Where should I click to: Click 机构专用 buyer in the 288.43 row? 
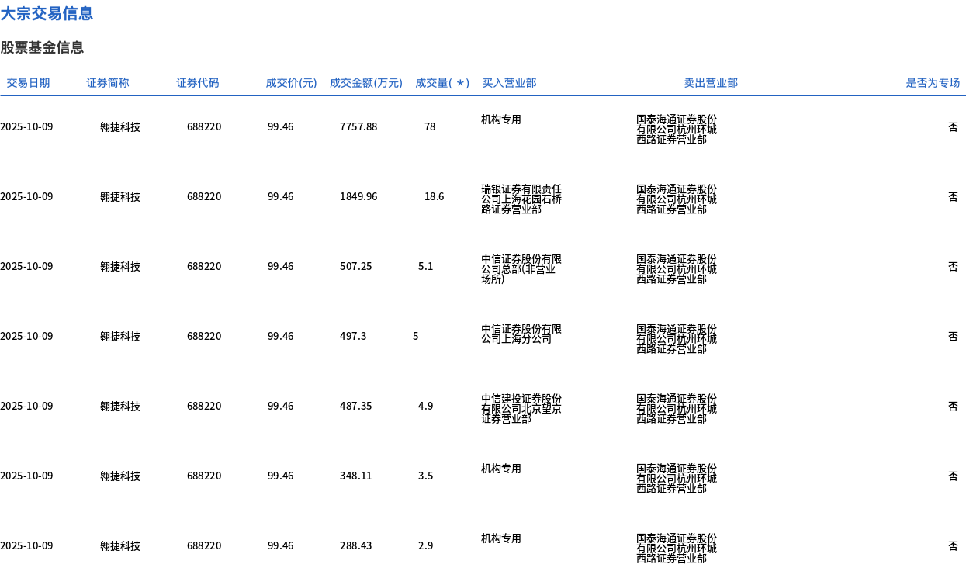pyautogui.click(x=501, y=538)
